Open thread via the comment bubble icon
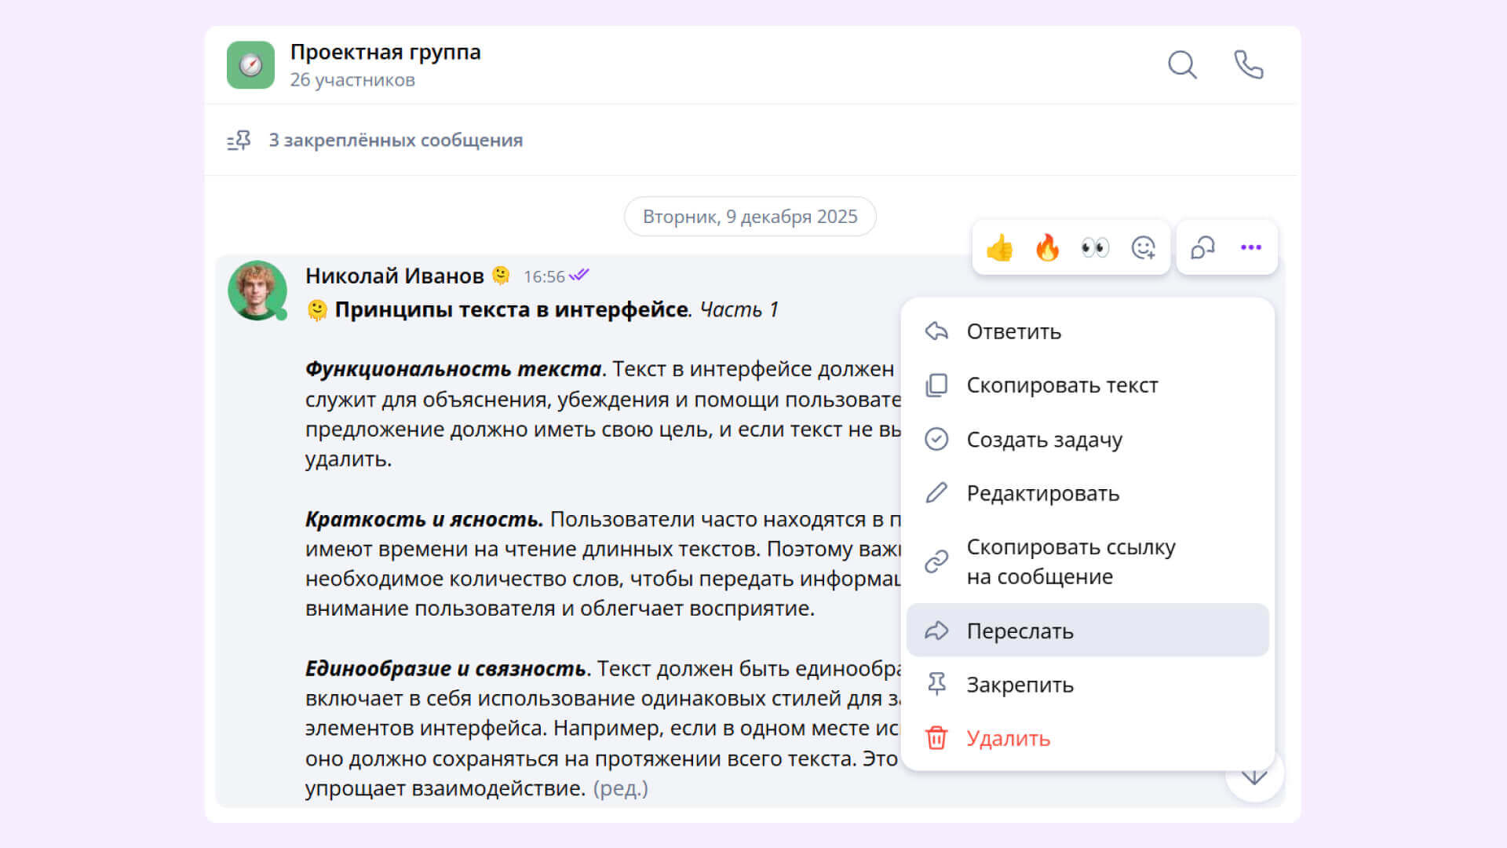Viewport: 1507px width, 848px height. pos(1202,248)
